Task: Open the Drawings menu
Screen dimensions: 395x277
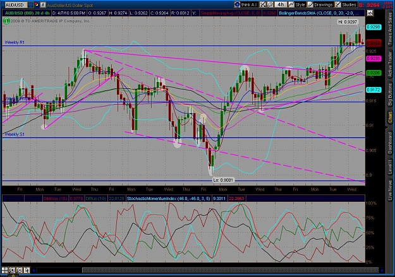Action: (320, 4)
